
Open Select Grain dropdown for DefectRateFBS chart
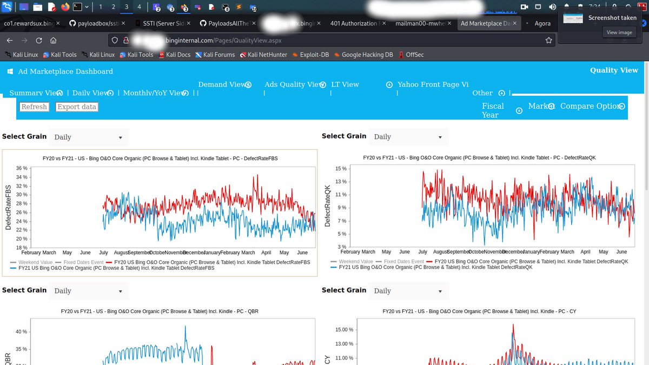89,137
